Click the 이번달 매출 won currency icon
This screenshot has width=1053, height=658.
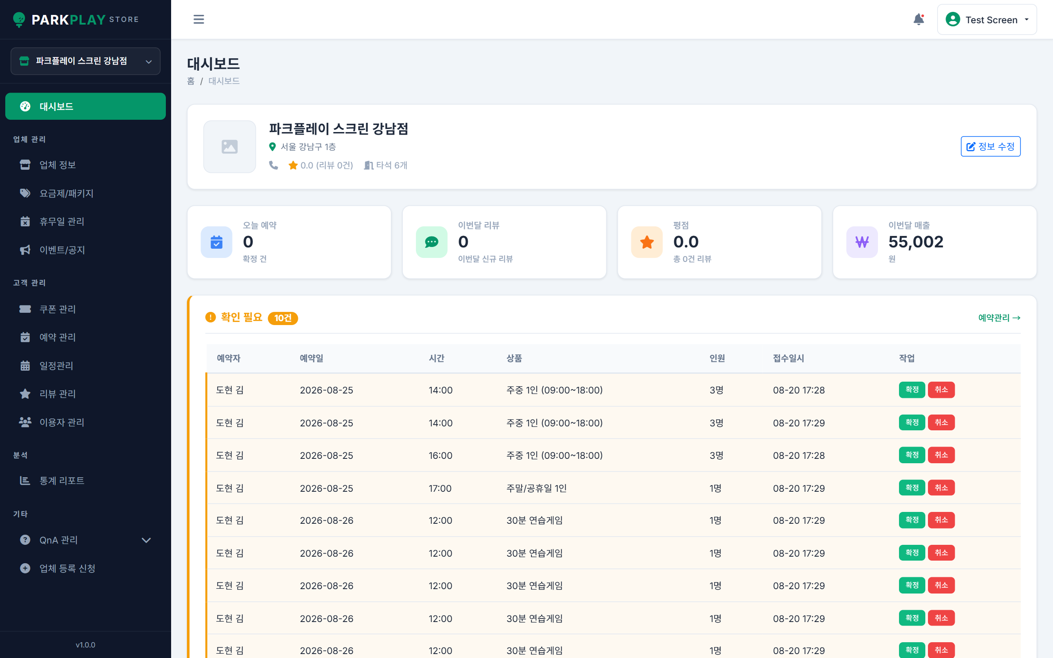(x=862, y=242)
